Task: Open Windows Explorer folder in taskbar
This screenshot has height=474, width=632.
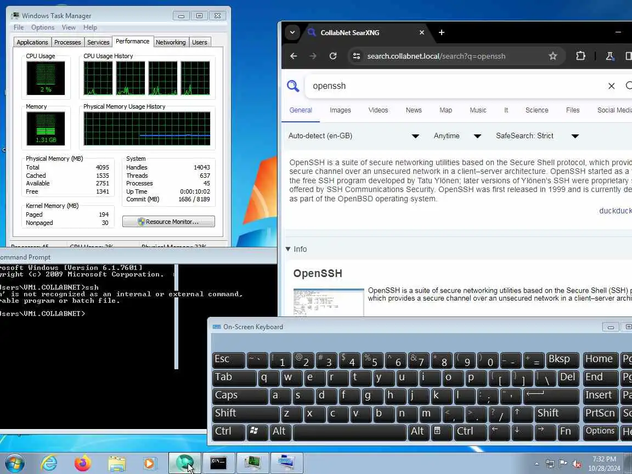Action: click(x=116, y=463)
